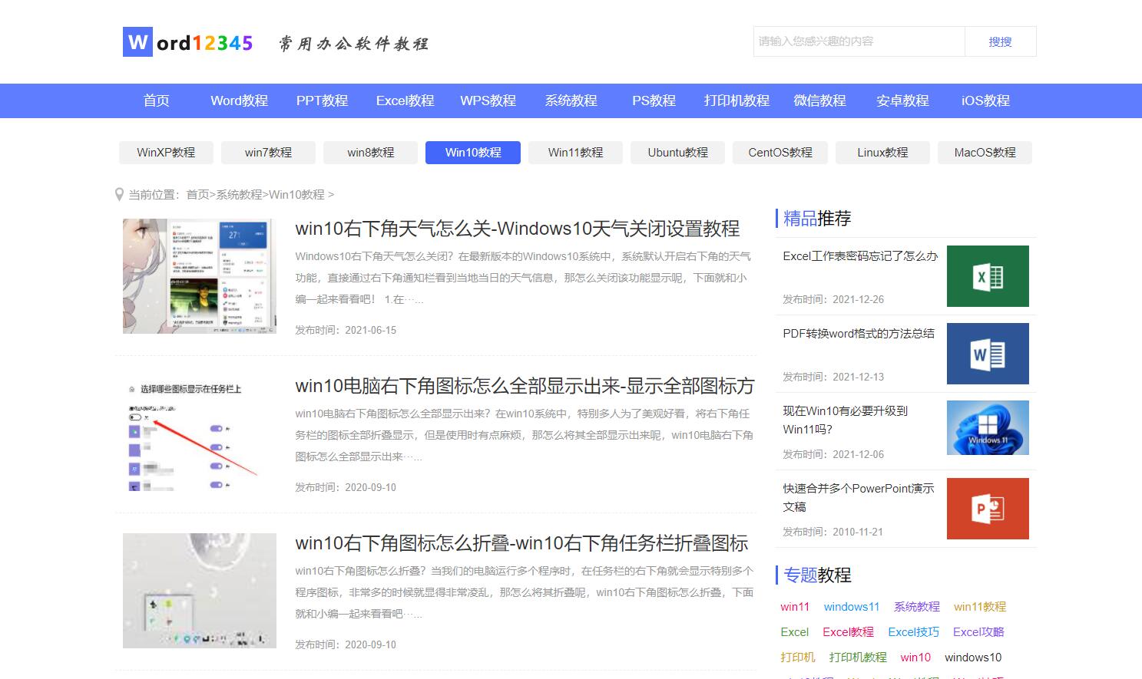The image size is (1142, 679).
Task: Click 首页 in the breadcrumb trail
Action: [x=197, y=195]
